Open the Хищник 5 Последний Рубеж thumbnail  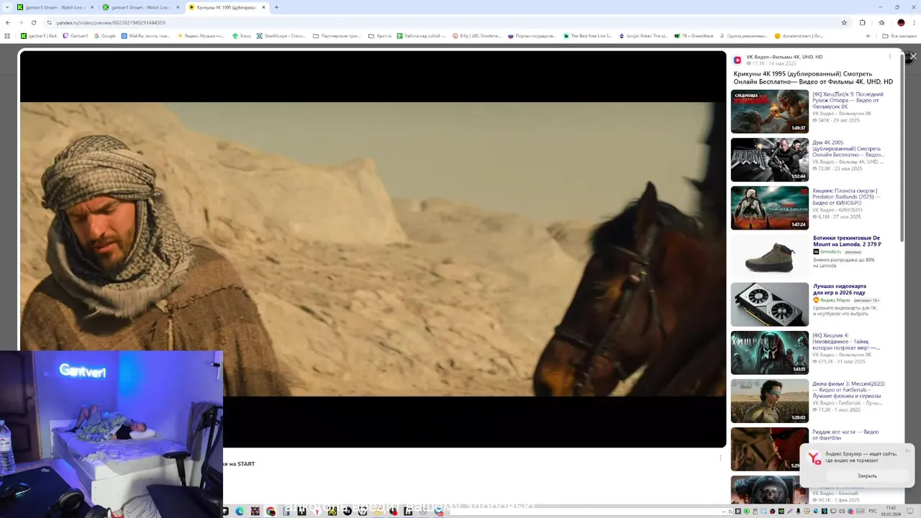(x=770, y=112)
